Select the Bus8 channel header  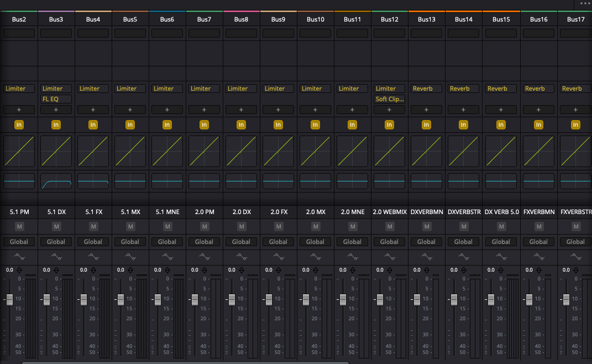241,19
